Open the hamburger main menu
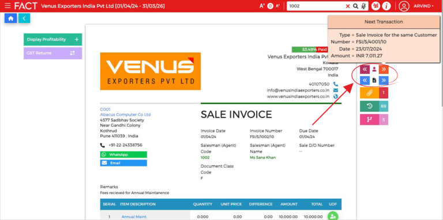Screen dimensions: 443x220 pos(7,6)
